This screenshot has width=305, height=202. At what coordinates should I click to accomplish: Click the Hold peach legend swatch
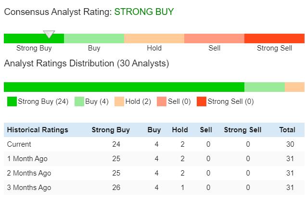[119, 101]
